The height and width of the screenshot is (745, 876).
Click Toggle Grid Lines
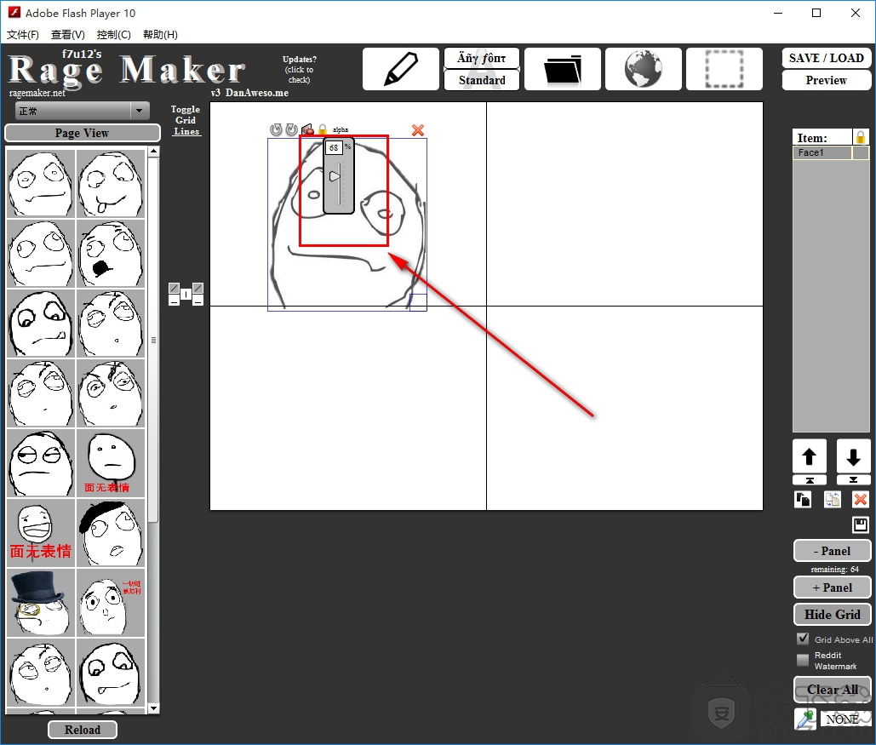[x=186, y=120]
